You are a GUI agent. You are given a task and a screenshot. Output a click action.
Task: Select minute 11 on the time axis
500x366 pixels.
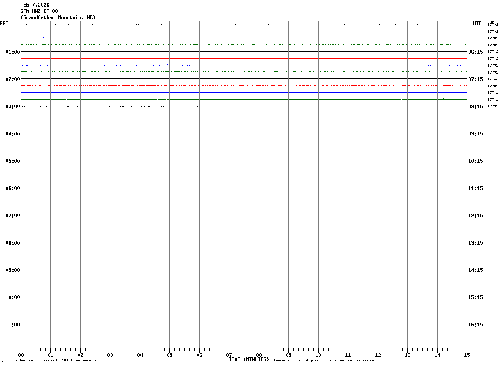coord(348,355)
